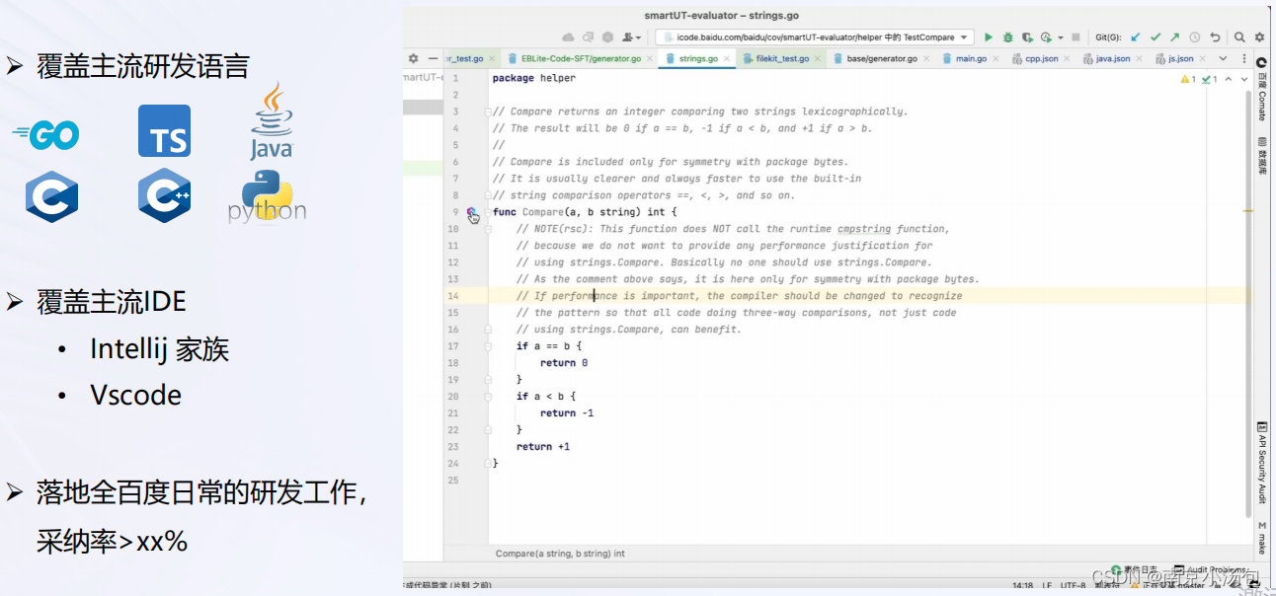The height and width of the screenshot is (596, 1276).
Task: Stop the running process button
Action: [x=1076, y=37]
